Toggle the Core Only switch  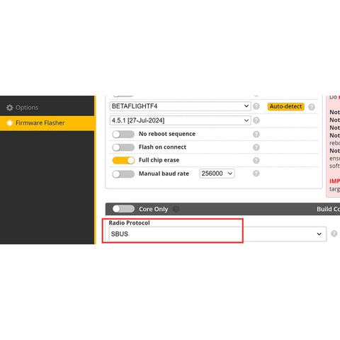[123, 209]
